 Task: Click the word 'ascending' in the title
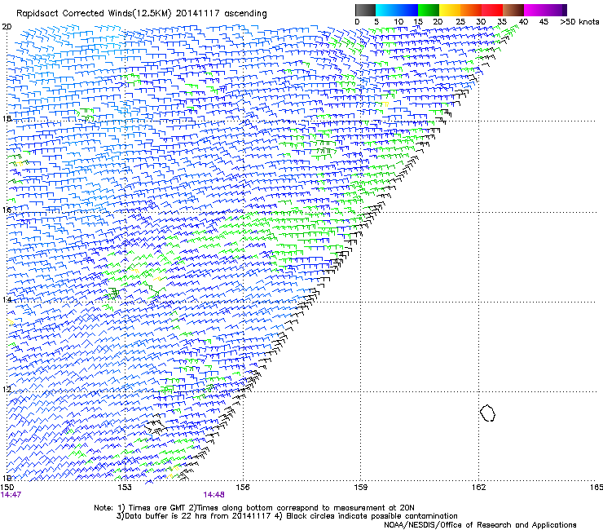[x=245, y=14]
